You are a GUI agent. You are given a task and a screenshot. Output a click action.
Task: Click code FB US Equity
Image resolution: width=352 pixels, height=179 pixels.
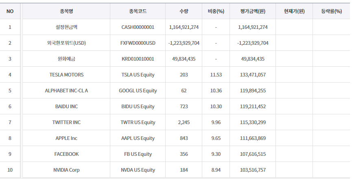pos(138,154)
